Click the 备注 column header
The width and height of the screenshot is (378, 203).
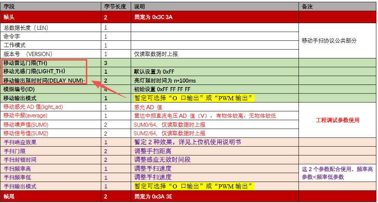point(337,6)
